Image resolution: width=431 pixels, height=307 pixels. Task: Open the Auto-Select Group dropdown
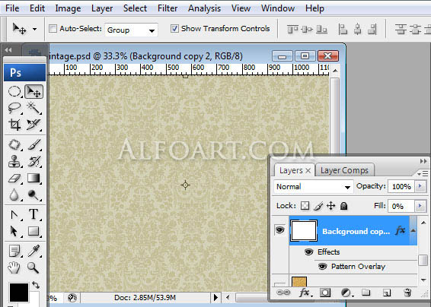pos(131,30)
